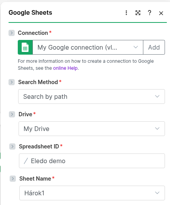Image resolution: width=170 pixels, height=205 pixels.
Task: Expand the Search Method field options
Action: 12,82
